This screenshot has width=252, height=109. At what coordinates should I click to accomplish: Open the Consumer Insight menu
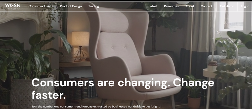[41, 6]
